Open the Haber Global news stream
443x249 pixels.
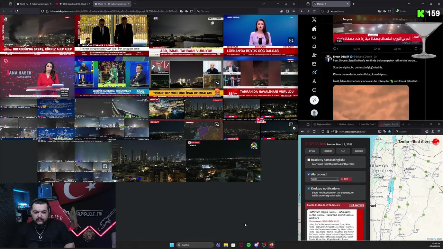pyautogui.click(x=261, y=35)
